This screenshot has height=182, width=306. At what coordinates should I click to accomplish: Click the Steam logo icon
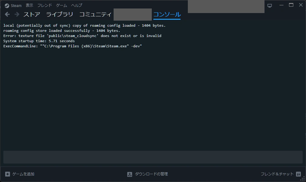coord(7,5)
